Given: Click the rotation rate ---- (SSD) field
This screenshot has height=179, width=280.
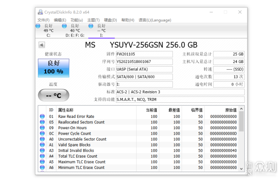Looking at the screenshot, I should pos(229,69).
